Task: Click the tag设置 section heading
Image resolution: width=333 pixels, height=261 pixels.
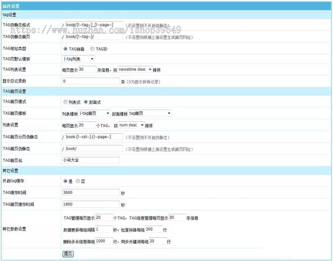Action: (x=9, y=15)
